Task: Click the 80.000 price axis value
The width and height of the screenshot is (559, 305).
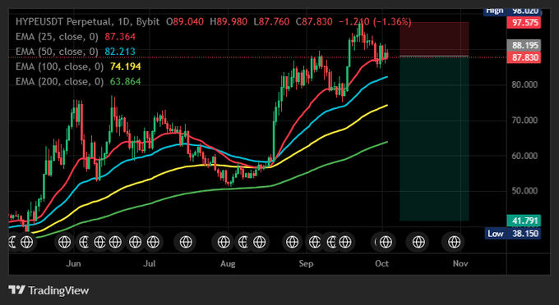Action: (525, 84)
